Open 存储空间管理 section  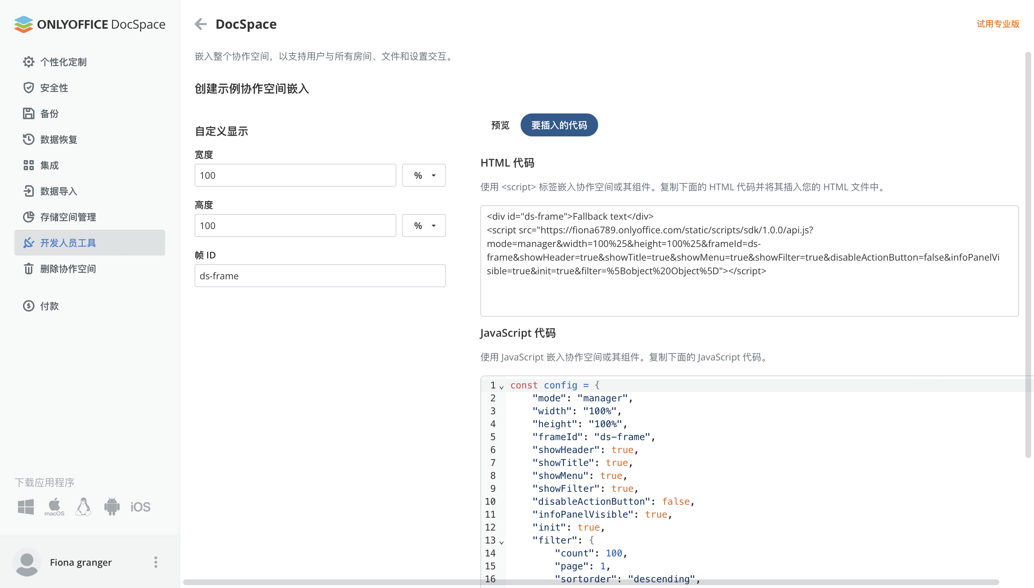[90, 217]
